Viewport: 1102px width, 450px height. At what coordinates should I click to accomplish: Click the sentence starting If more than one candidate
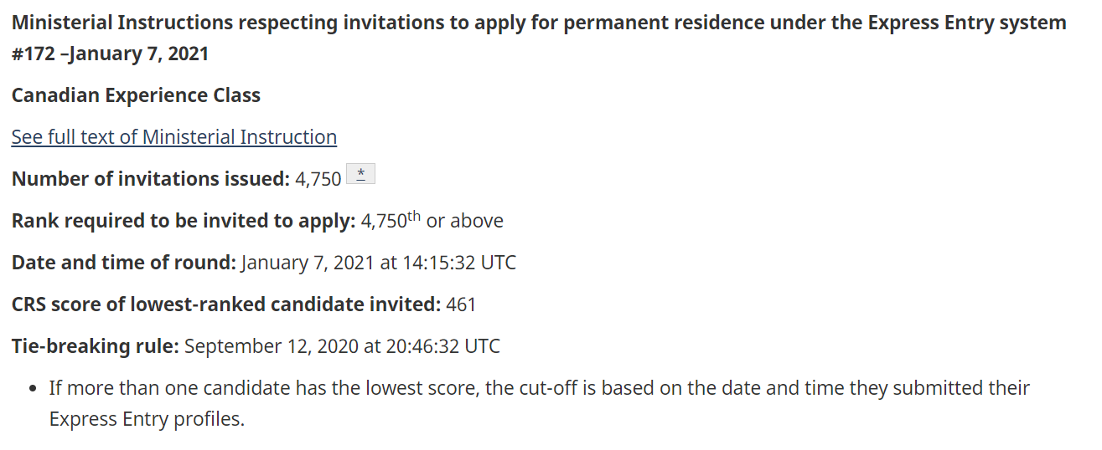540,403
